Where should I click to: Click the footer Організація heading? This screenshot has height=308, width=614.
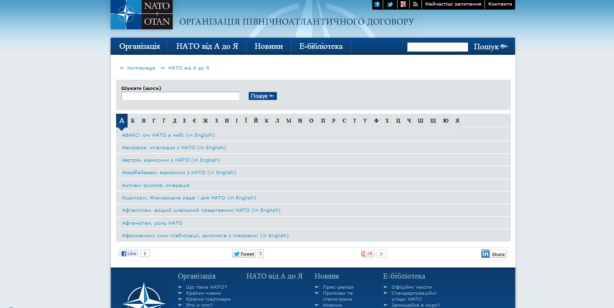pos(197,276)
